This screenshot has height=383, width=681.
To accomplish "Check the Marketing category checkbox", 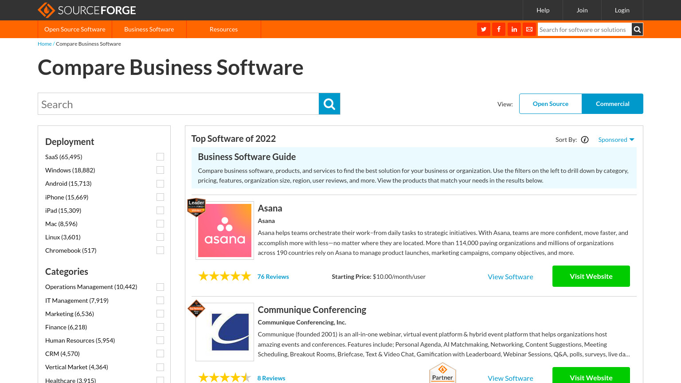I will pos(160,313).
